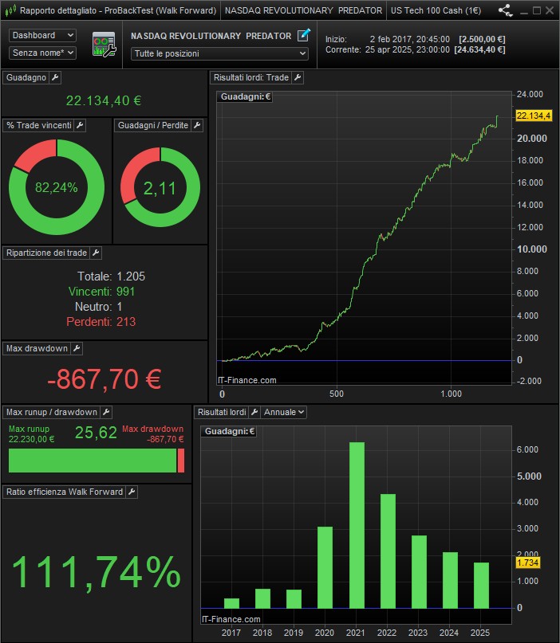The image size is (560, 643).
Task: Open the Max drawdown wrench settings
Action: click(77, 348)
